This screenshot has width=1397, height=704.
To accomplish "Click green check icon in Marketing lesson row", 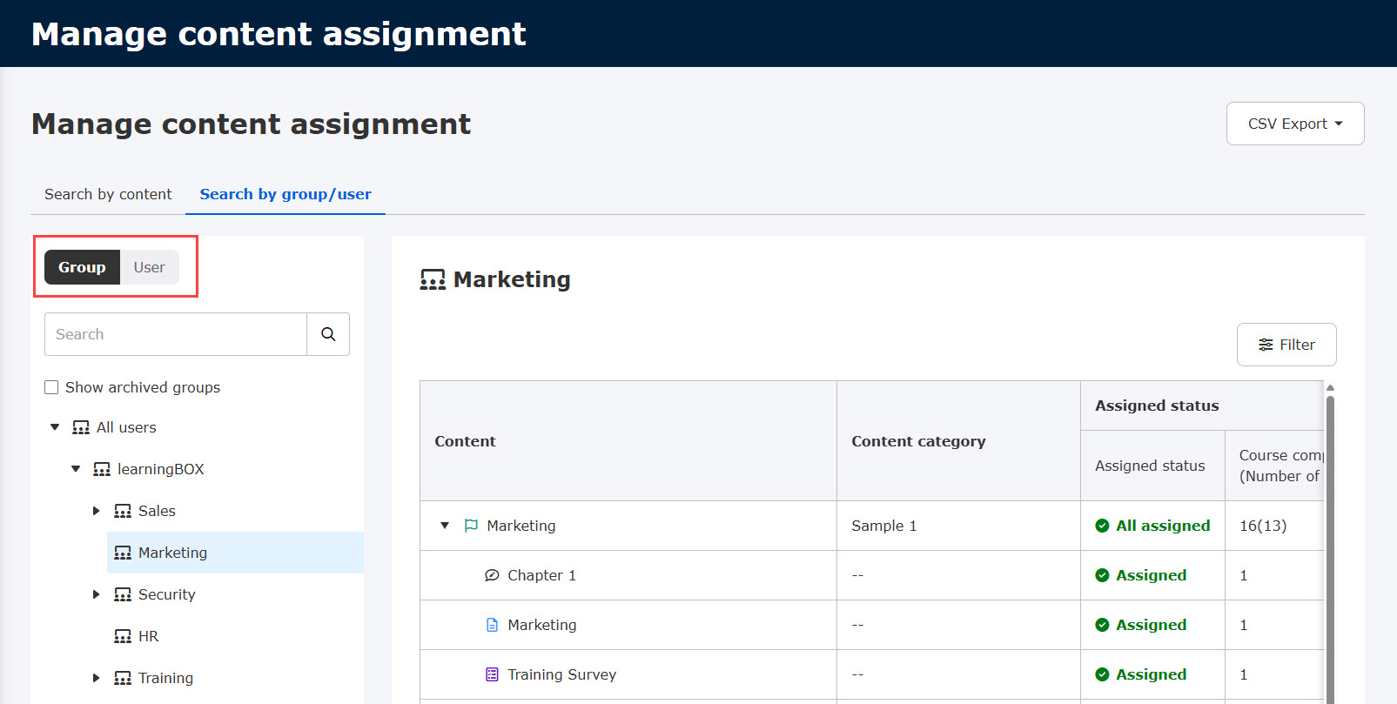I will tap(1102, 625).
